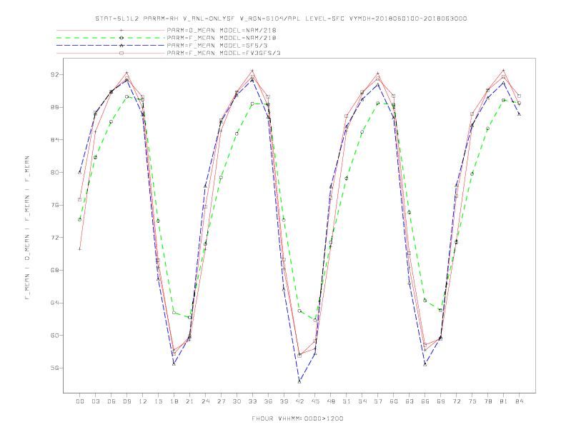Click y-axis tick value 60
Image resolution: width=566 pixels, height=437 pixels.
click(x=54, y=336)
